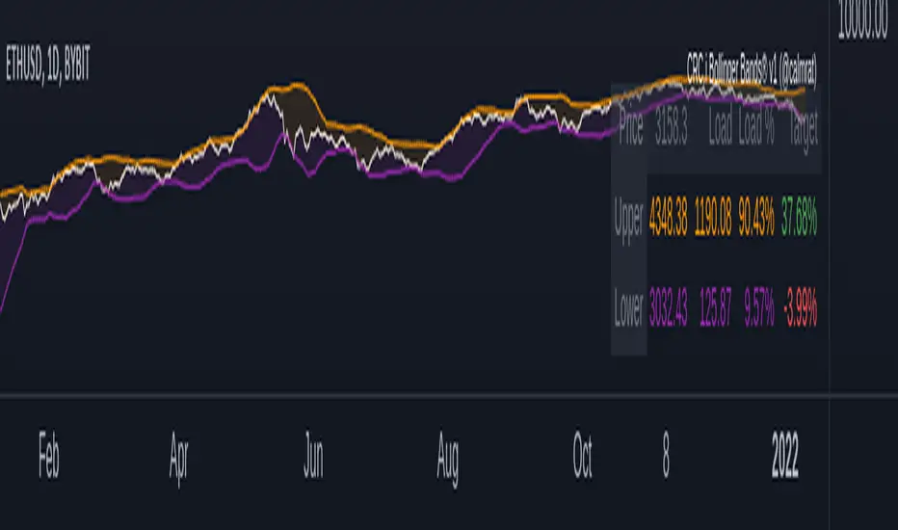Image resolution: width=898 pixels, height=530 pixels.
Task: Click the 10000.00 price scale label
Action: coord(862,22)
